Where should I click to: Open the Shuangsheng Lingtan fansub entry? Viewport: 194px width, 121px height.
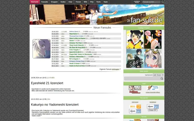pyautogui.click(x=76, y=36)
